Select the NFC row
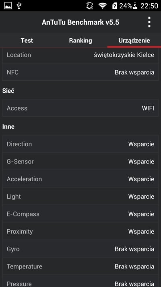Viewport: 161px width, 287px height. tap(80, 72)
